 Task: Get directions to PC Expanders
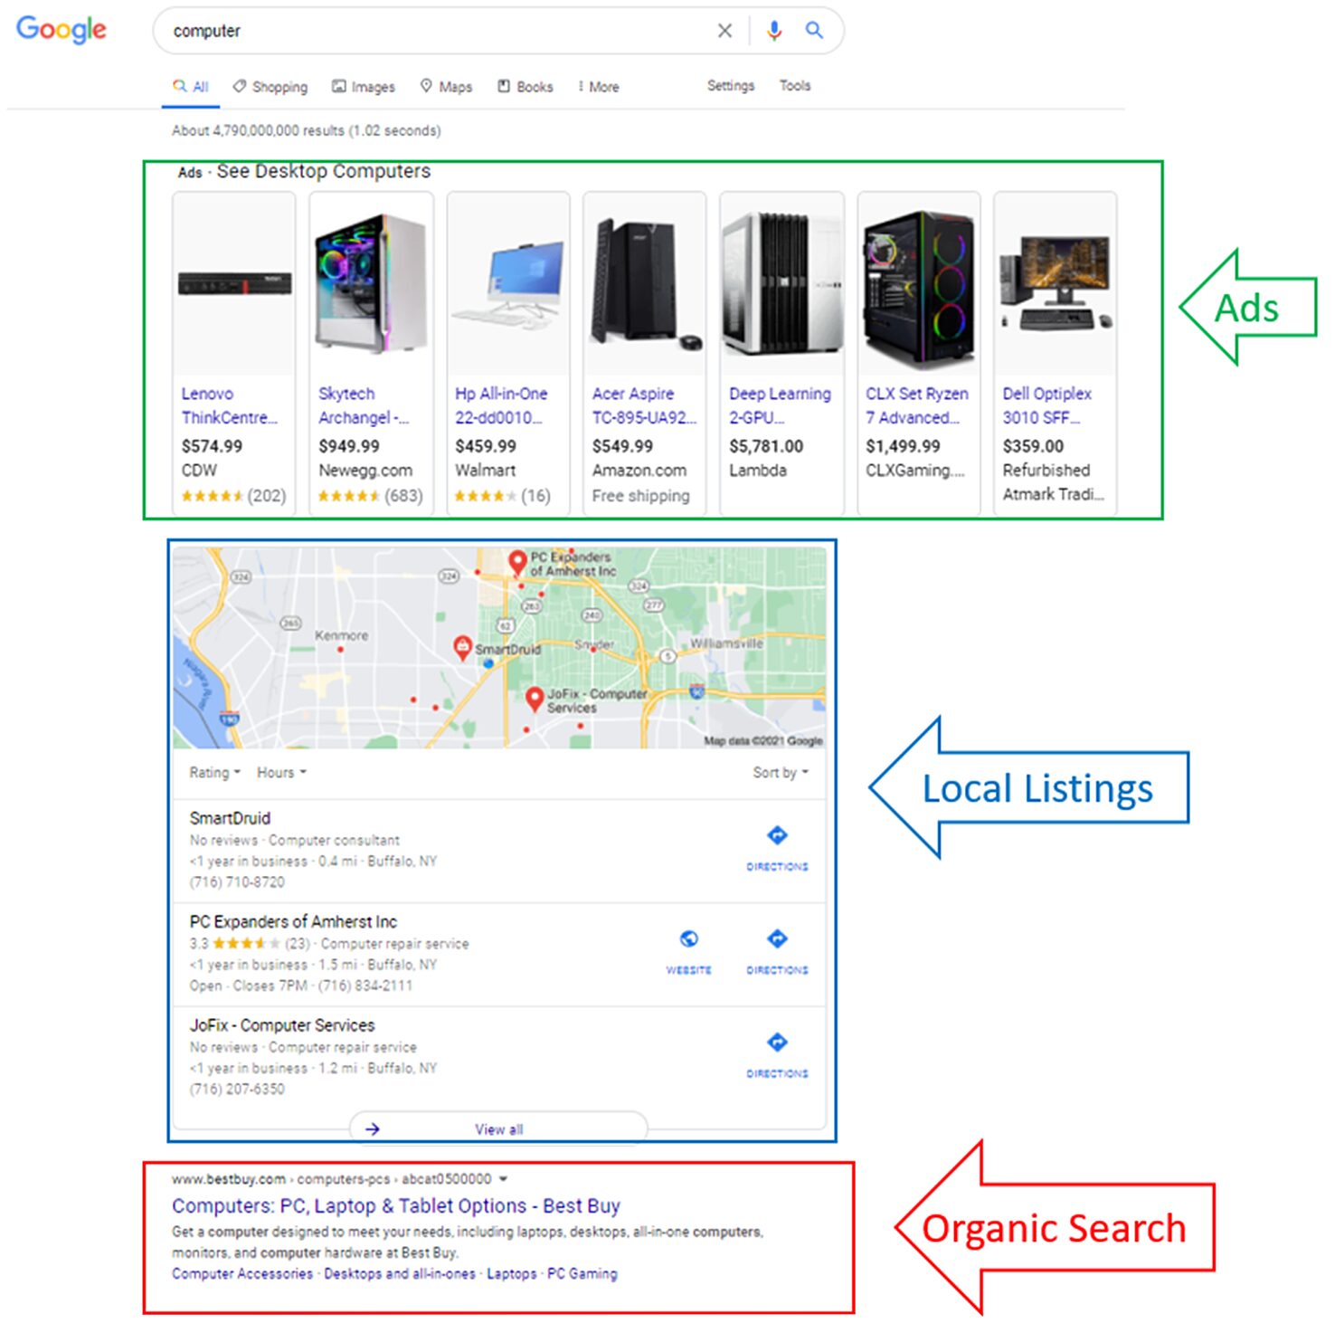(777, 951)
